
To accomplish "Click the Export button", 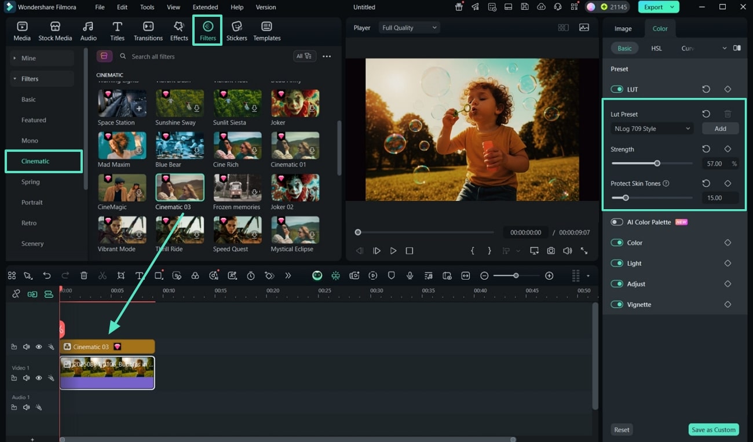I will 653,7.
